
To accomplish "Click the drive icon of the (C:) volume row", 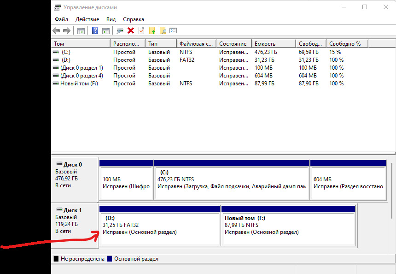I will (x=56, y=52).
